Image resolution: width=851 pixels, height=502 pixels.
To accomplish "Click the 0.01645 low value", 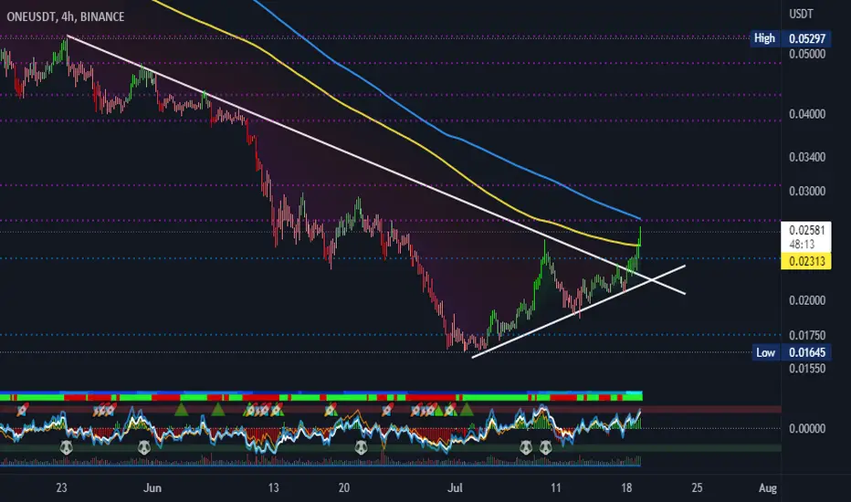I will click(807, 352).
